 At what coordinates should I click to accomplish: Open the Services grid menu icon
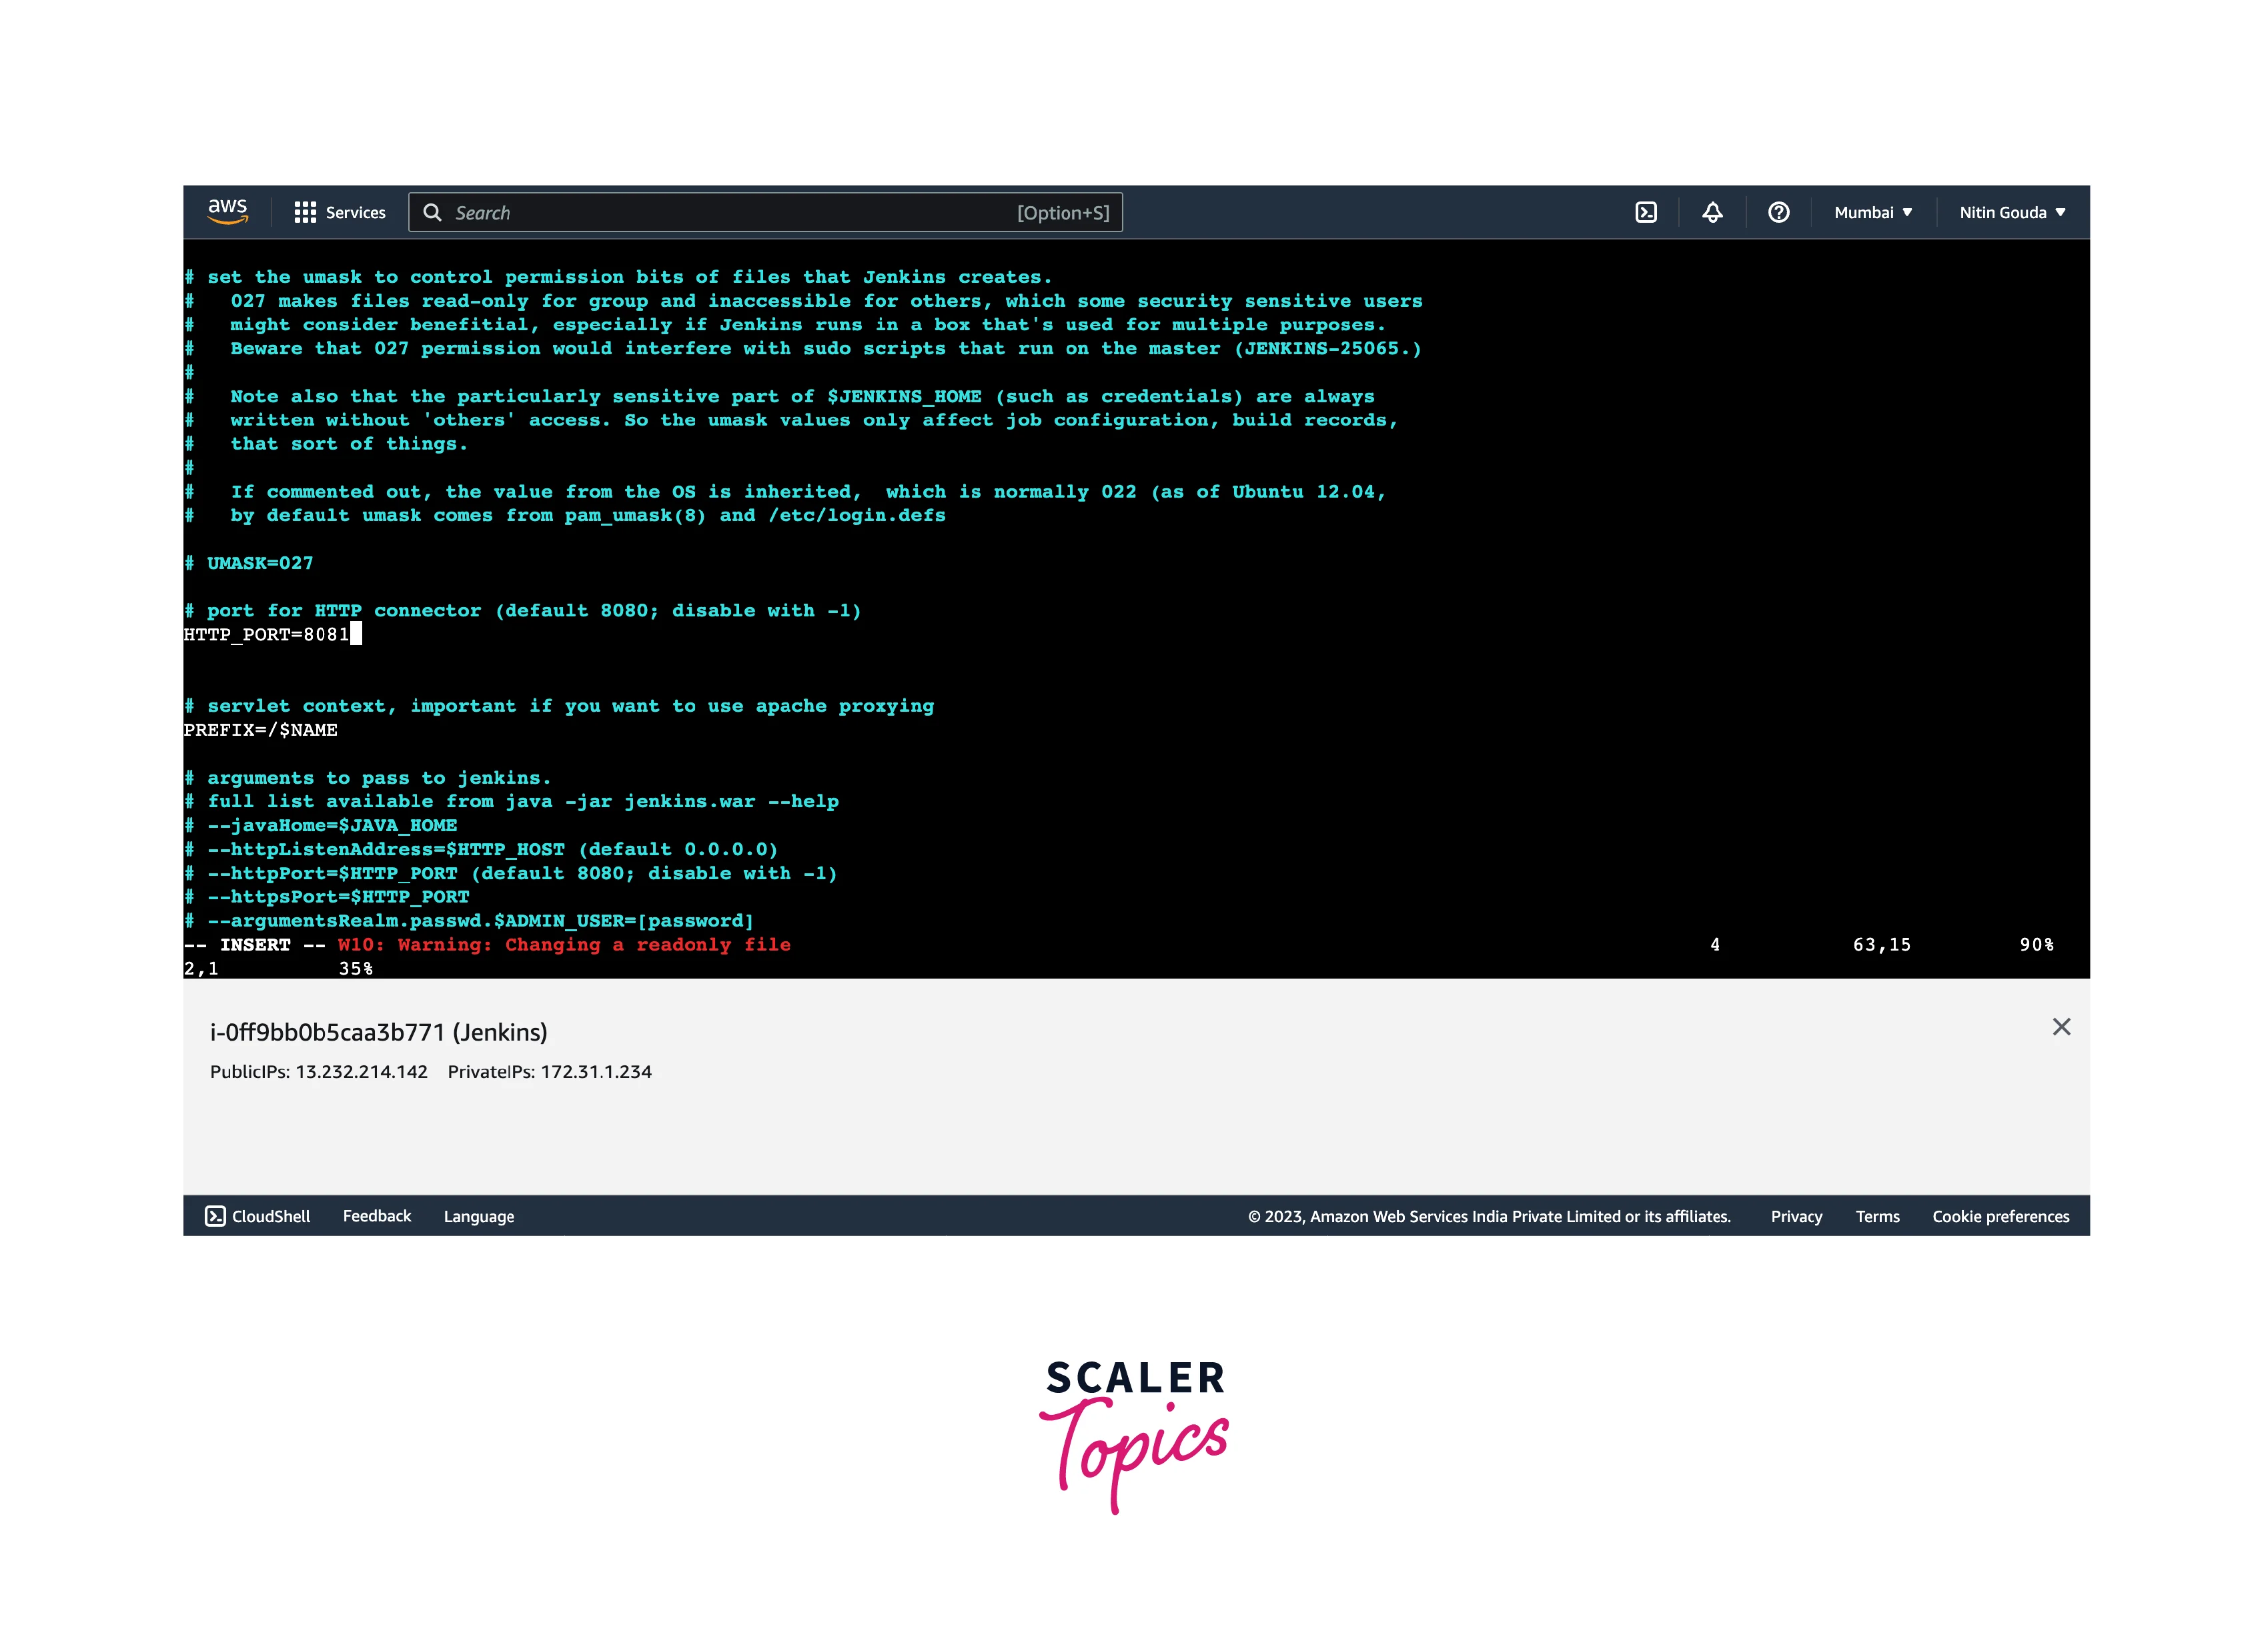pos(305,212)
